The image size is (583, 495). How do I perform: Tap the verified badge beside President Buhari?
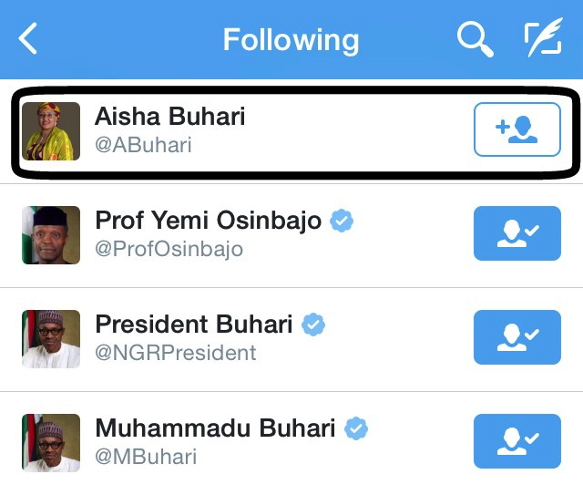point(313,325)
